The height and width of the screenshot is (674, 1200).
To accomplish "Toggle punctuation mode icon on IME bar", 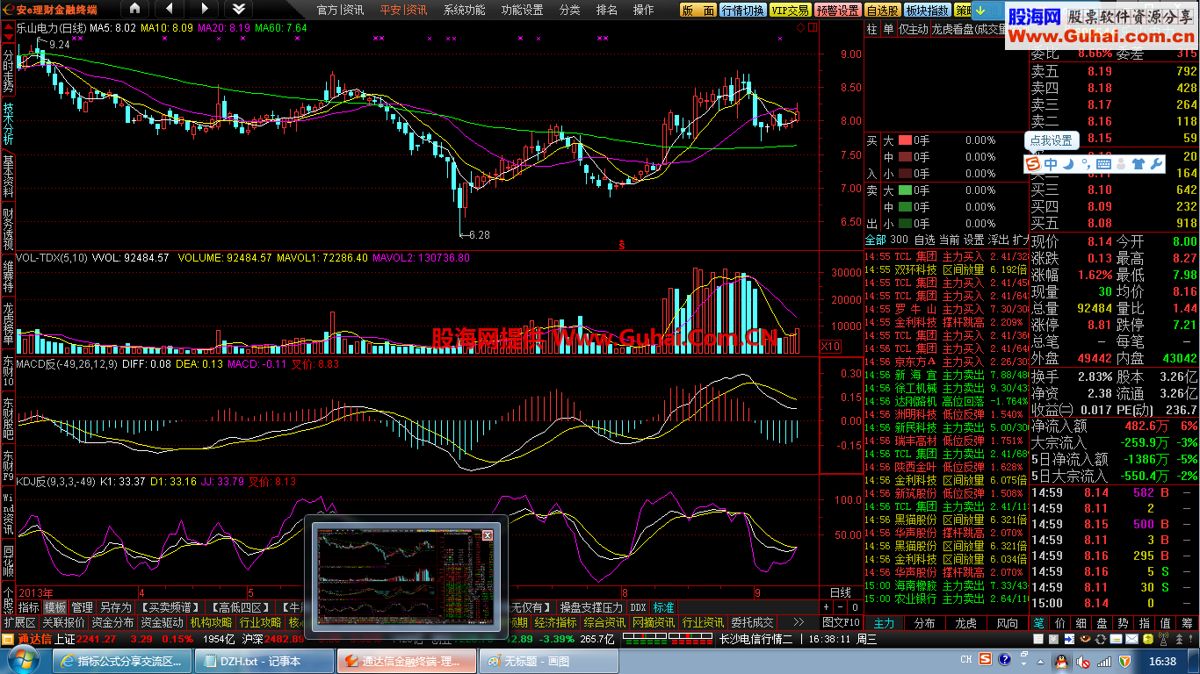I will (x=1087, y=164).
